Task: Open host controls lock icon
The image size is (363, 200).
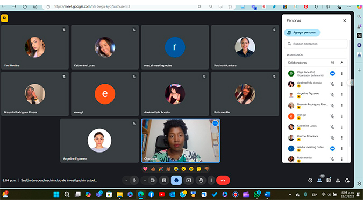Action: 347,180
